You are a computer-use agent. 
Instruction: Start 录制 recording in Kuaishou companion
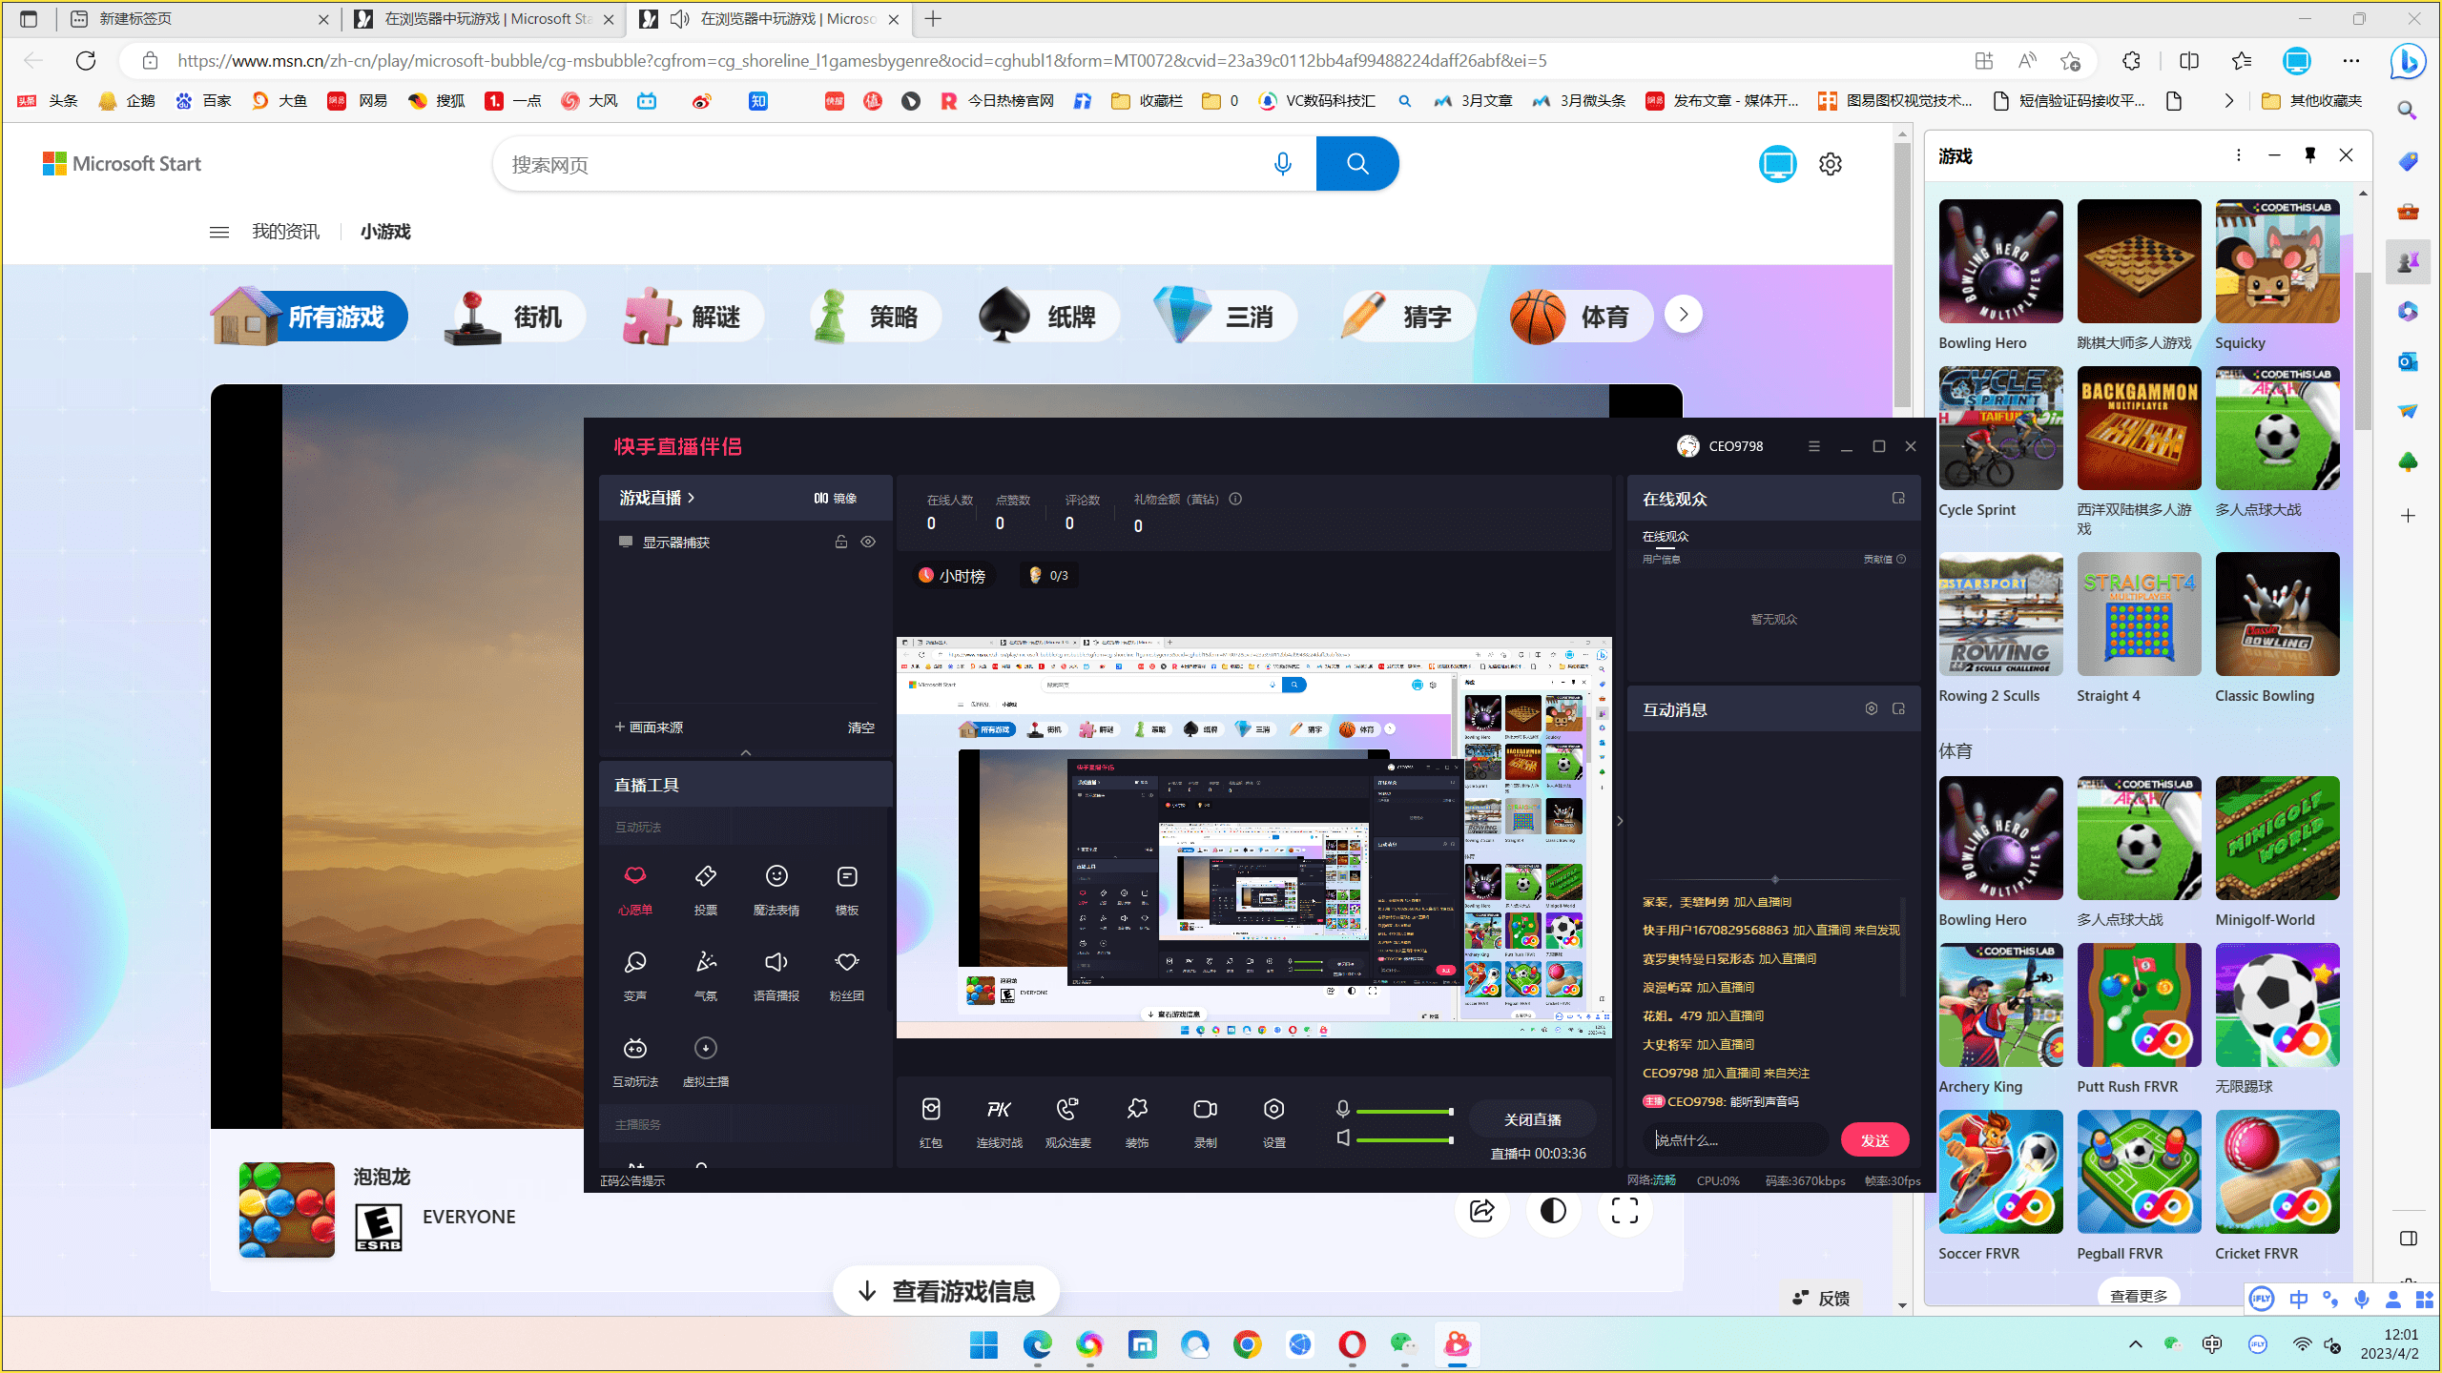1206,1122
